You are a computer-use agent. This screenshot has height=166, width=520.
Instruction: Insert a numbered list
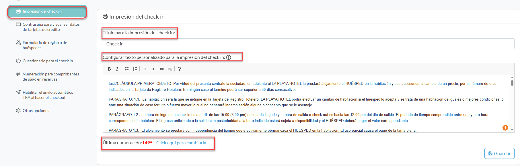coord(127,69)
